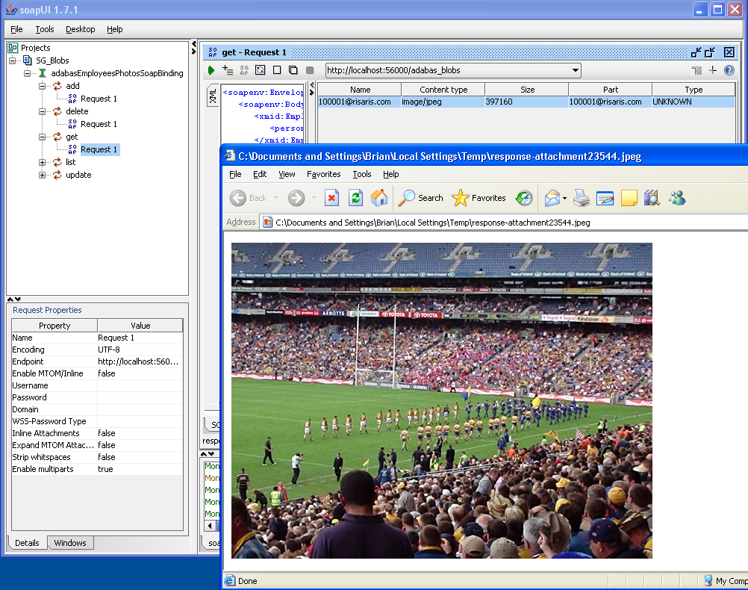Collapse the add operation node
748x590 pixels.
coord(42,86)
